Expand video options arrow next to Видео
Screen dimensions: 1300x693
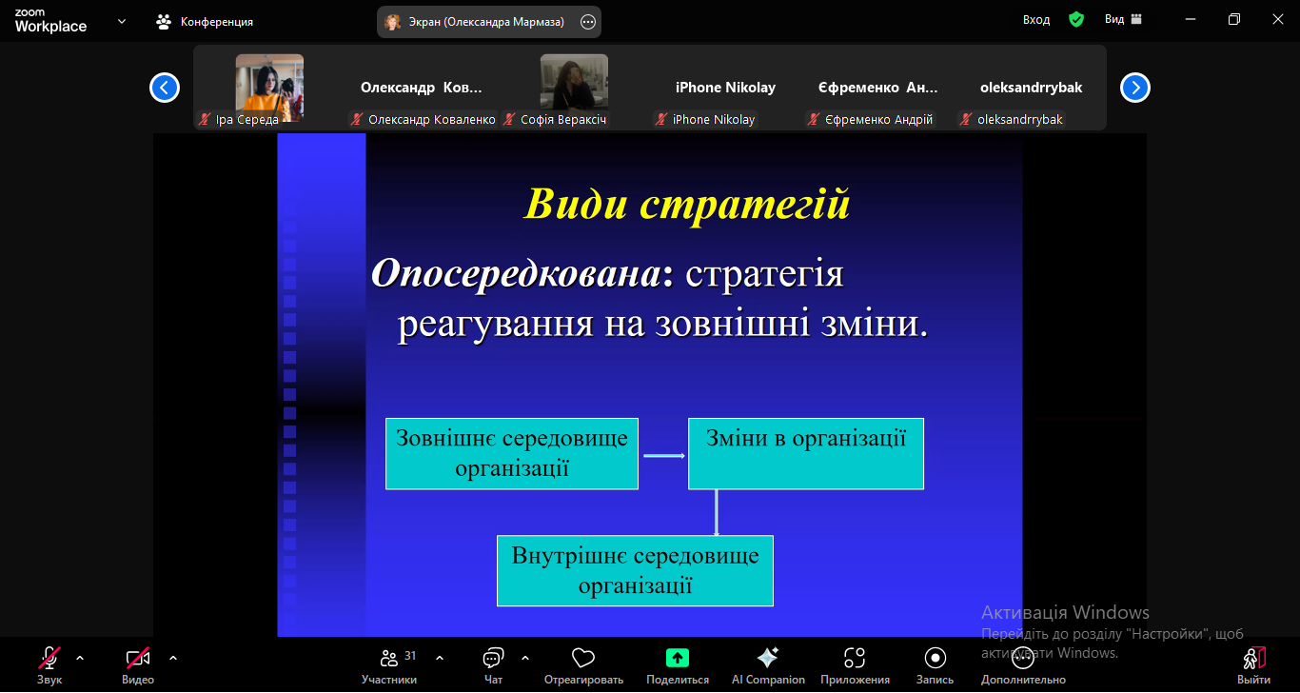173,658
